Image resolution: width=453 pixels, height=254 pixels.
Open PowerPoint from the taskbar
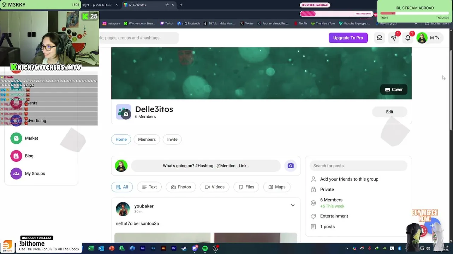pos(112,248)
